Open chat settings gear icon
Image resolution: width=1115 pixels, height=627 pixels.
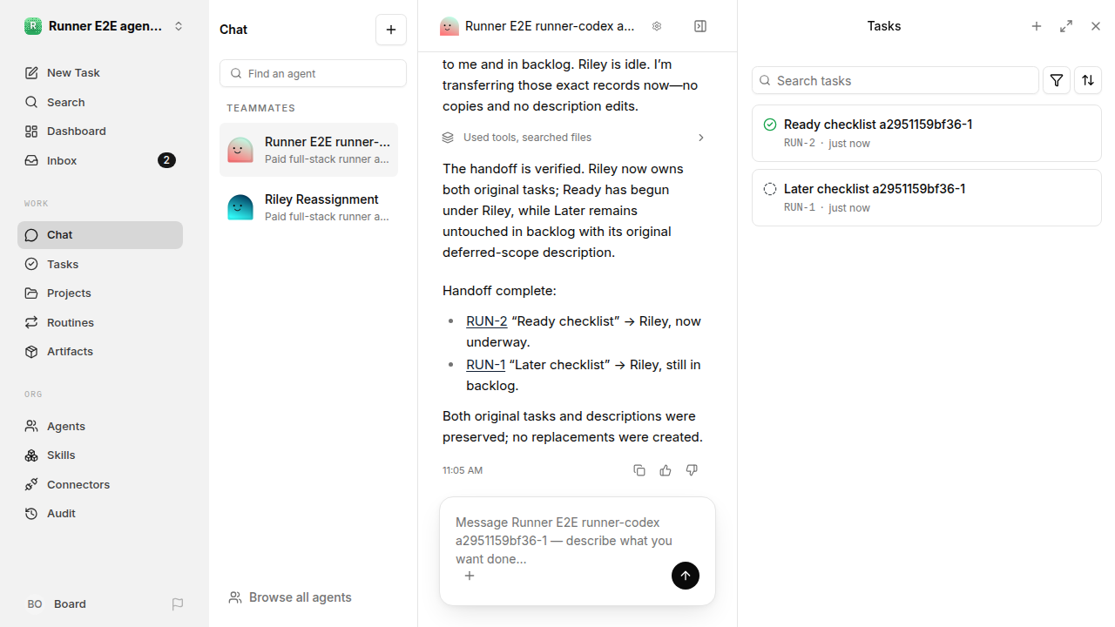pos(657,26)
